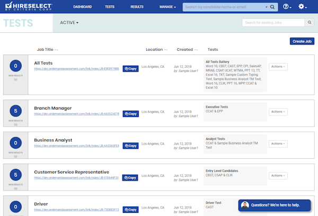Sort by the Job Title column header
The height and width of the screenshot is (216, 318).
point(46,49)
